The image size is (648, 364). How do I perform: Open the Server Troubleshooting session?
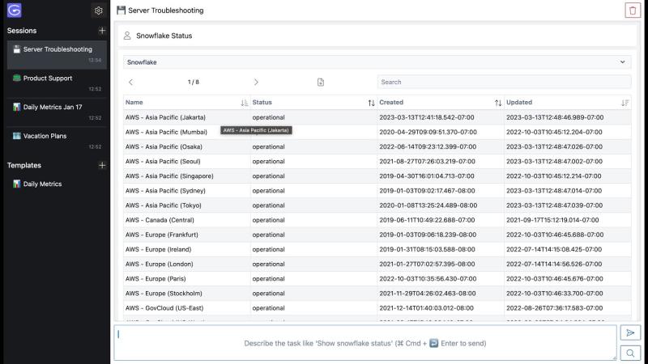(x=57, y=54)
